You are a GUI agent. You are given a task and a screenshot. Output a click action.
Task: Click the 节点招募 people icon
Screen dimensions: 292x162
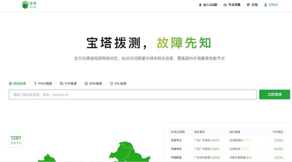pyautogui.click(x=225, y=5)
